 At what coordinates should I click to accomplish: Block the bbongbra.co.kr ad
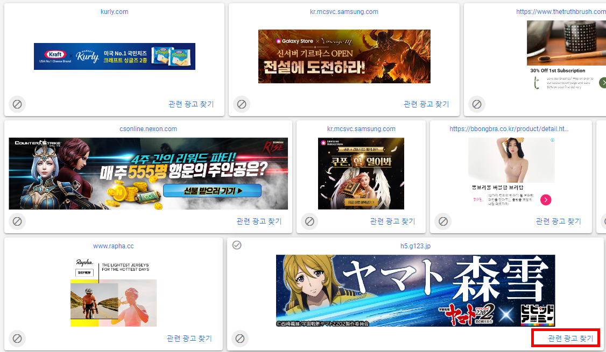click(443, 221)
